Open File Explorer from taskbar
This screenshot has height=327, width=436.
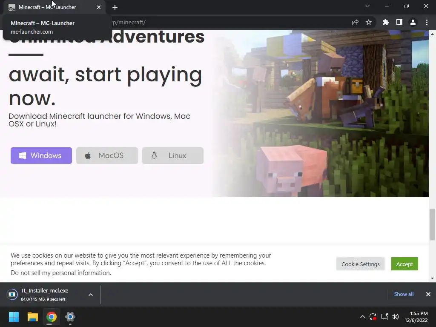point(32,317)
